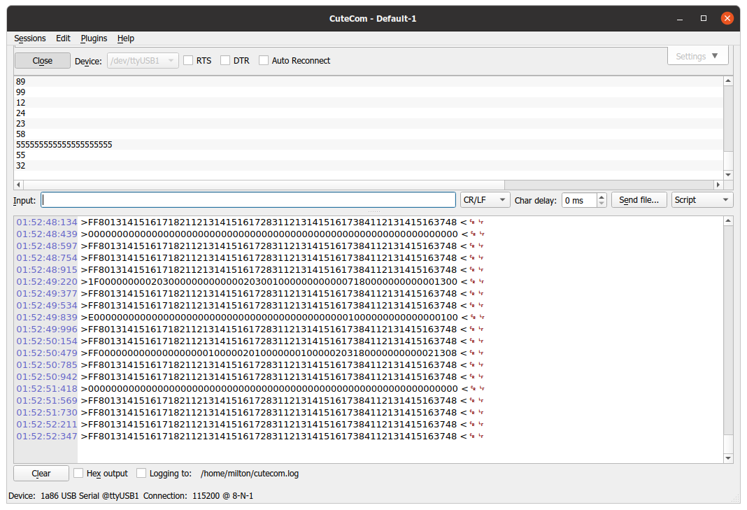The image size is (747, 510).
Task: Open the Script dropdown
Action: coord(702,200)
